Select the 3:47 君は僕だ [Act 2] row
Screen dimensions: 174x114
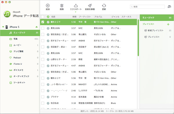pyautogui.click(x=88, y=47)
